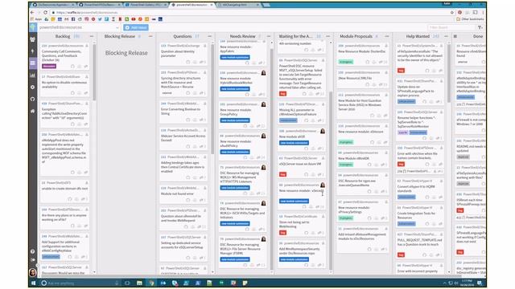Screen dimensions: 515x289
Task: Select the active Waffle powershell/dscresources tab
Action: point(192,5)
